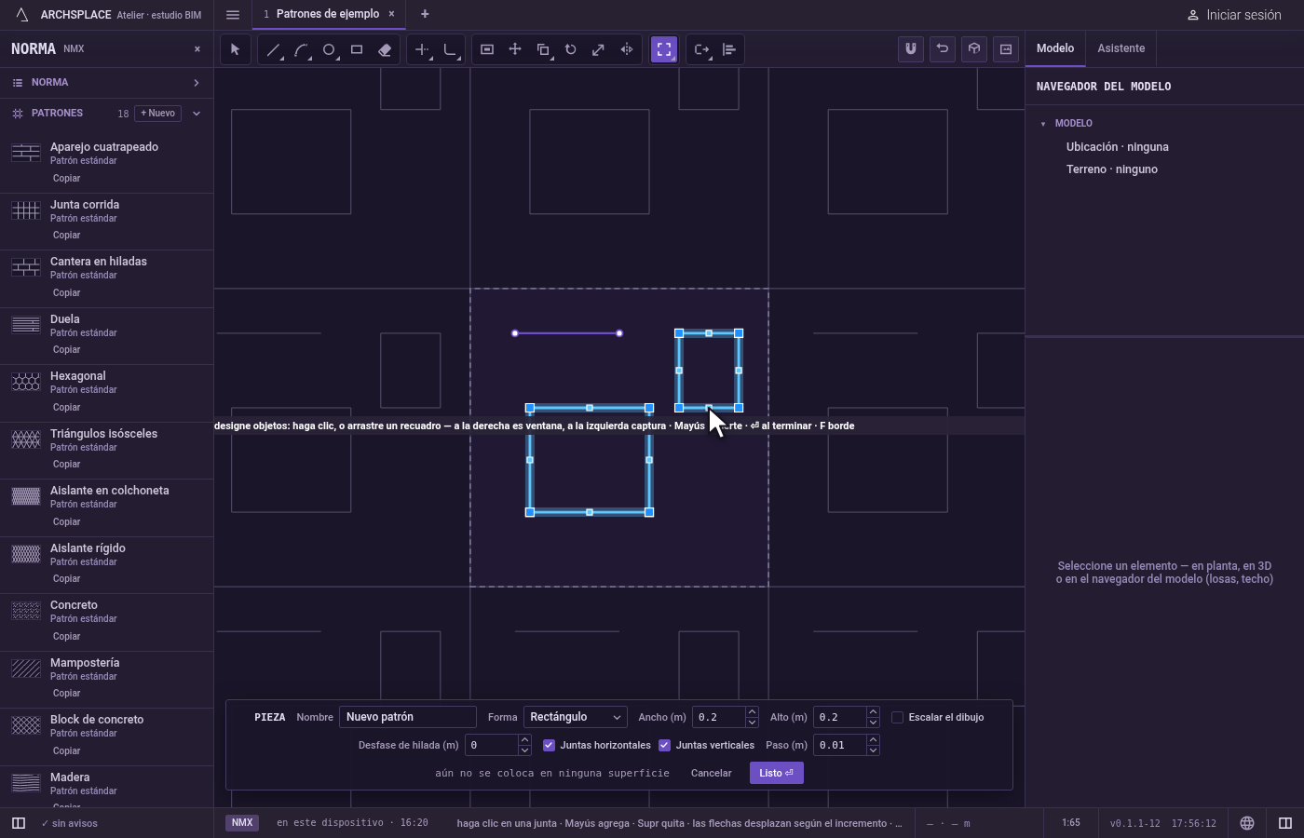Screen dimensions: 1304x838
Task: Select the circle drawing tool
Action: coord(329,49)
